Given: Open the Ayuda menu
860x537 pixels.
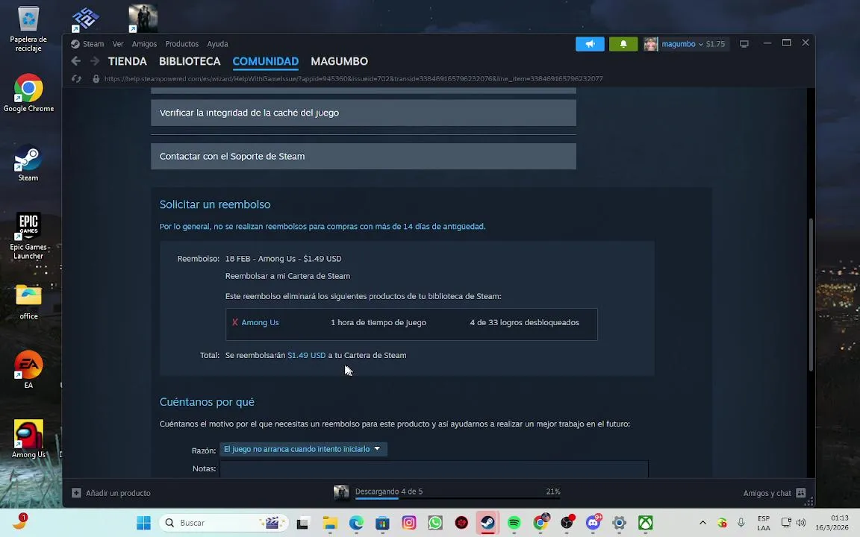Looking at the screenshot, I should tap(217, 44).
